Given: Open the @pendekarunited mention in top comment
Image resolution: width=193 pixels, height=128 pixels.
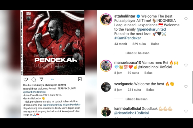Looking at the screenshot, I should [151, 29].
